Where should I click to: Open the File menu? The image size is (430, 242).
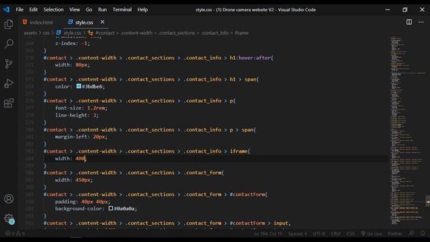[x=19, y=9]
